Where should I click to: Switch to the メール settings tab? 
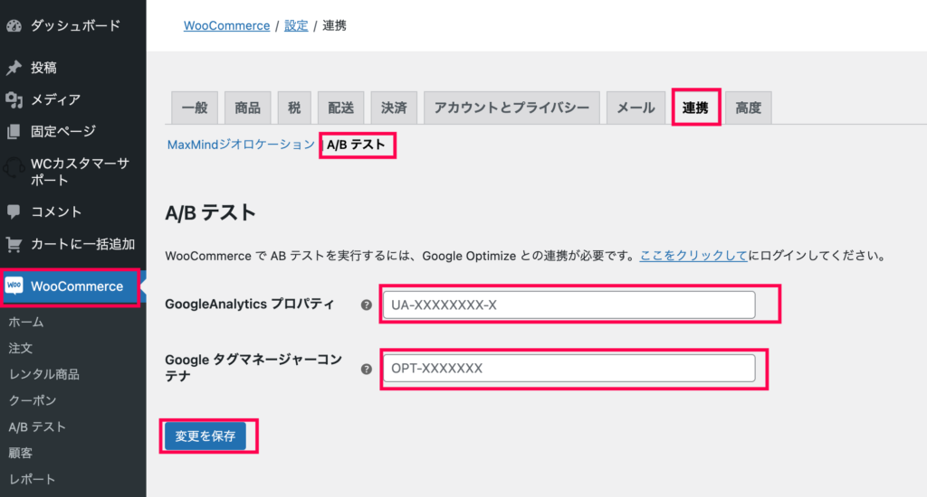tap(636, 108)
